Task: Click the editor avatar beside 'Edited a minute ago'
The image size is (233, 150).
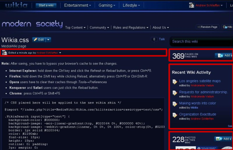Action: coord(4,53)
